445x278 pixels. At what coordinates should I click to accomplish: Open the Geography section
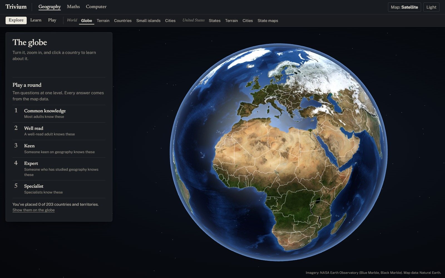pos(50,7)
